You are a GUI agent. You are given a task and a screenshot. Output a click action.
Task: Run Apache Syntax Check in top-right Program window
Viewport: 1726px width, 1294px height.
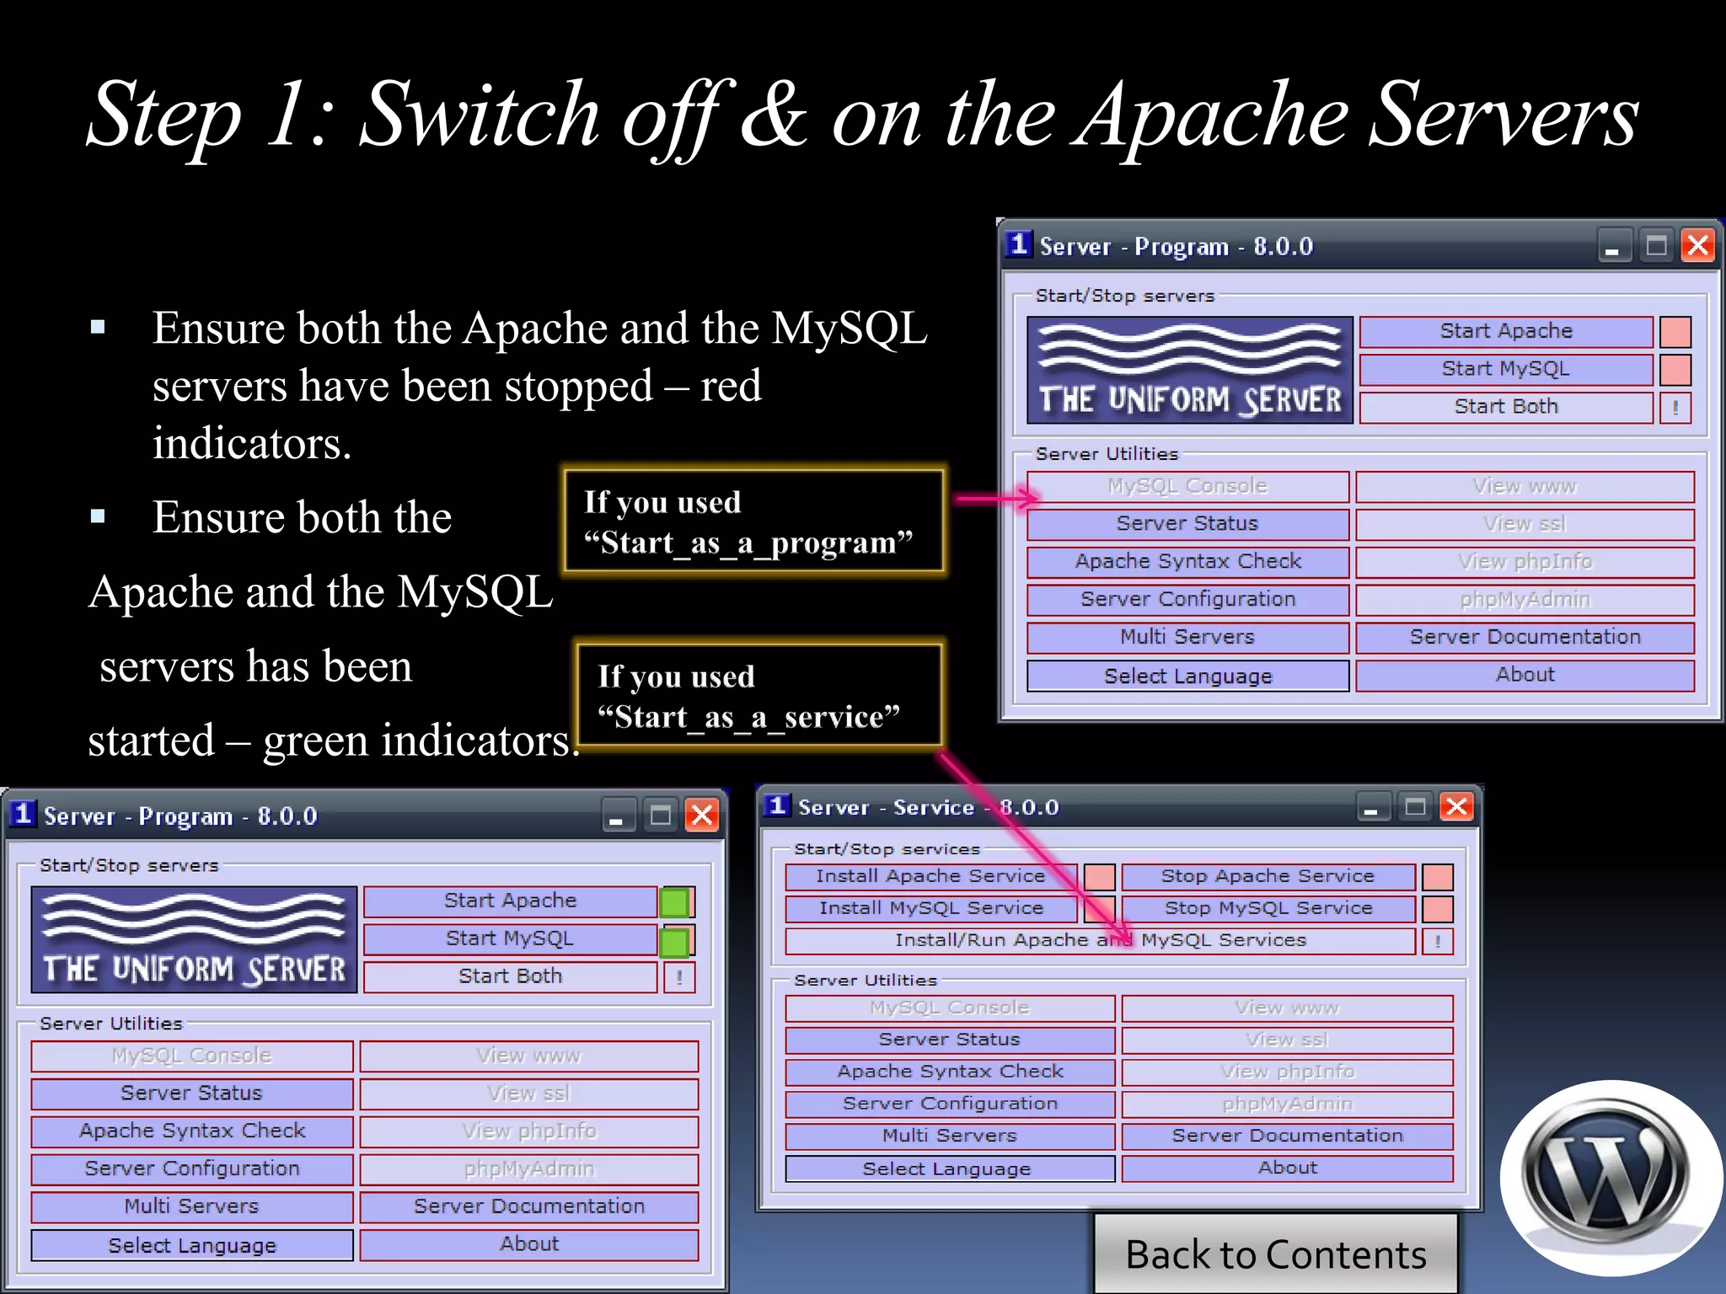(1187, 562)
